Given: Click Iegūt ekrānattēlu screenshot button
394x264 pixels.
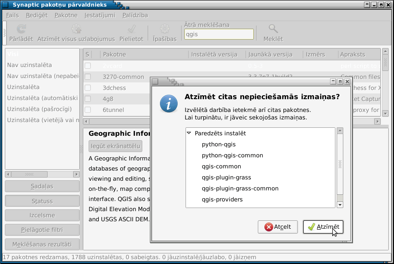Looking at the screenshot, I should coord(115,146).
